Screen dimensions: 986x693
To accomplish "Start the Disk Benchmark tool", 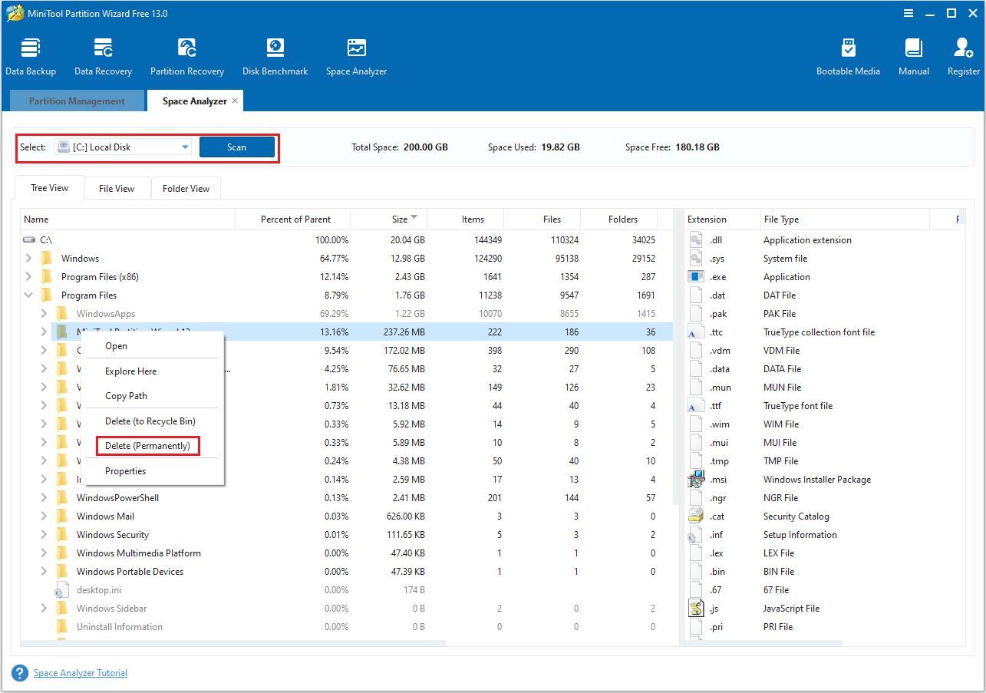I will 275,57.
